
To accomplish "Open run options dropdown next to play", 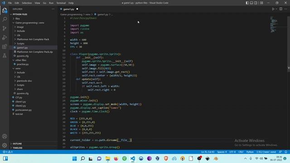I will (x=276, y=9).
